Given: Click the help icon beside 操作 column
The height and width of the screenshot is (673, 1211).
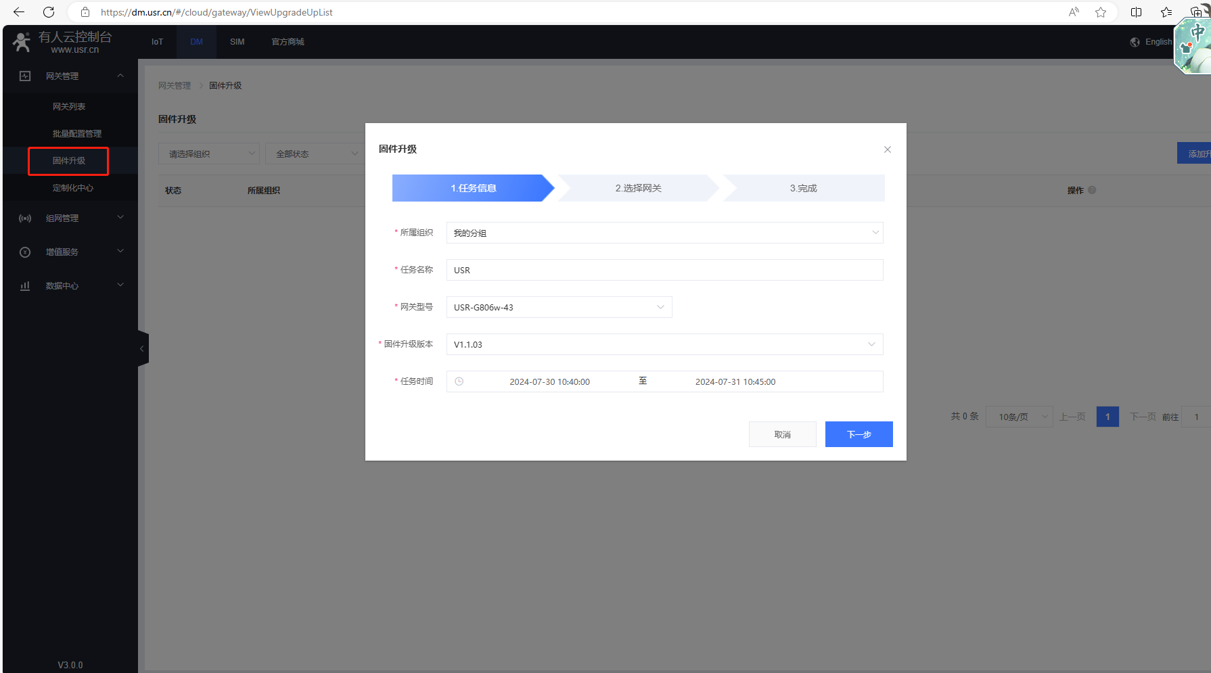Looking at the screenshot, I should coord(1092,190).
